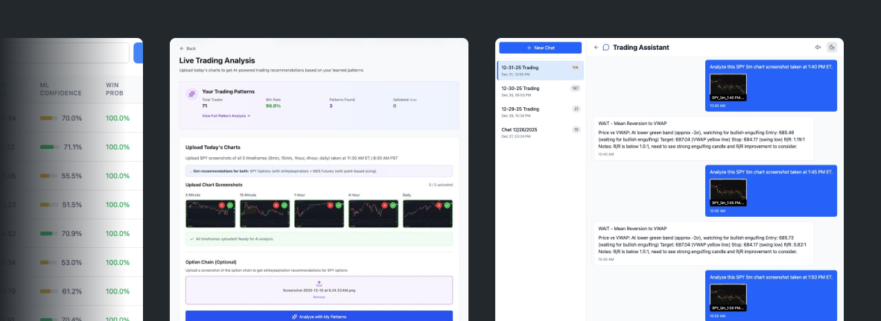This screenshot has width=881, height=321.
Task: Open Chat 12/26/2025 conversation
Action: pos(541,132)
